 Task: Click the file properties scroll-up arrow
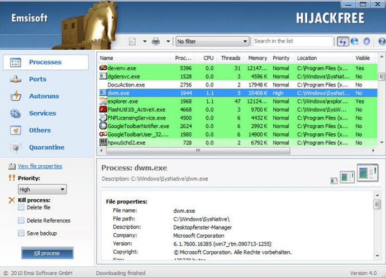(378, 195)
